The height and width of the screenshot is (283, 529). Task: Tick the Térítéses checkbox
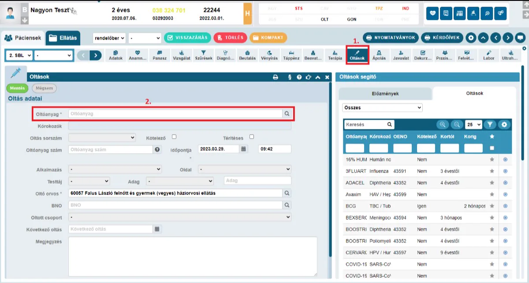tap(252, 137)
